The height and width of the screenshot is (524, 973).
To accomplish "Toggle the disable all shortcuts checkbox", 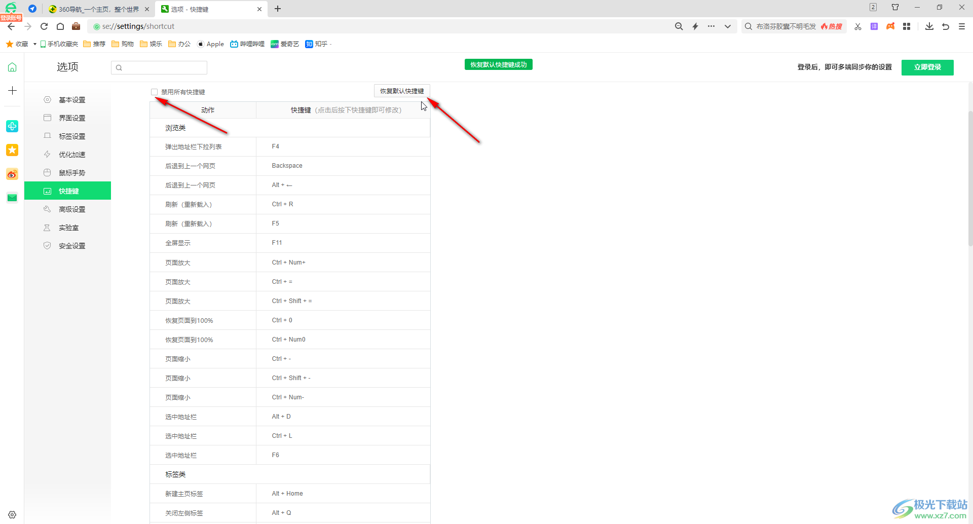I will (155, 92).
